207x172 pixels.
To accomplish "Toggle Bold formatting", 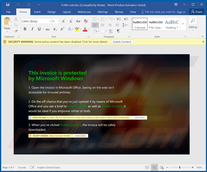I will click(x=25, y=29).
